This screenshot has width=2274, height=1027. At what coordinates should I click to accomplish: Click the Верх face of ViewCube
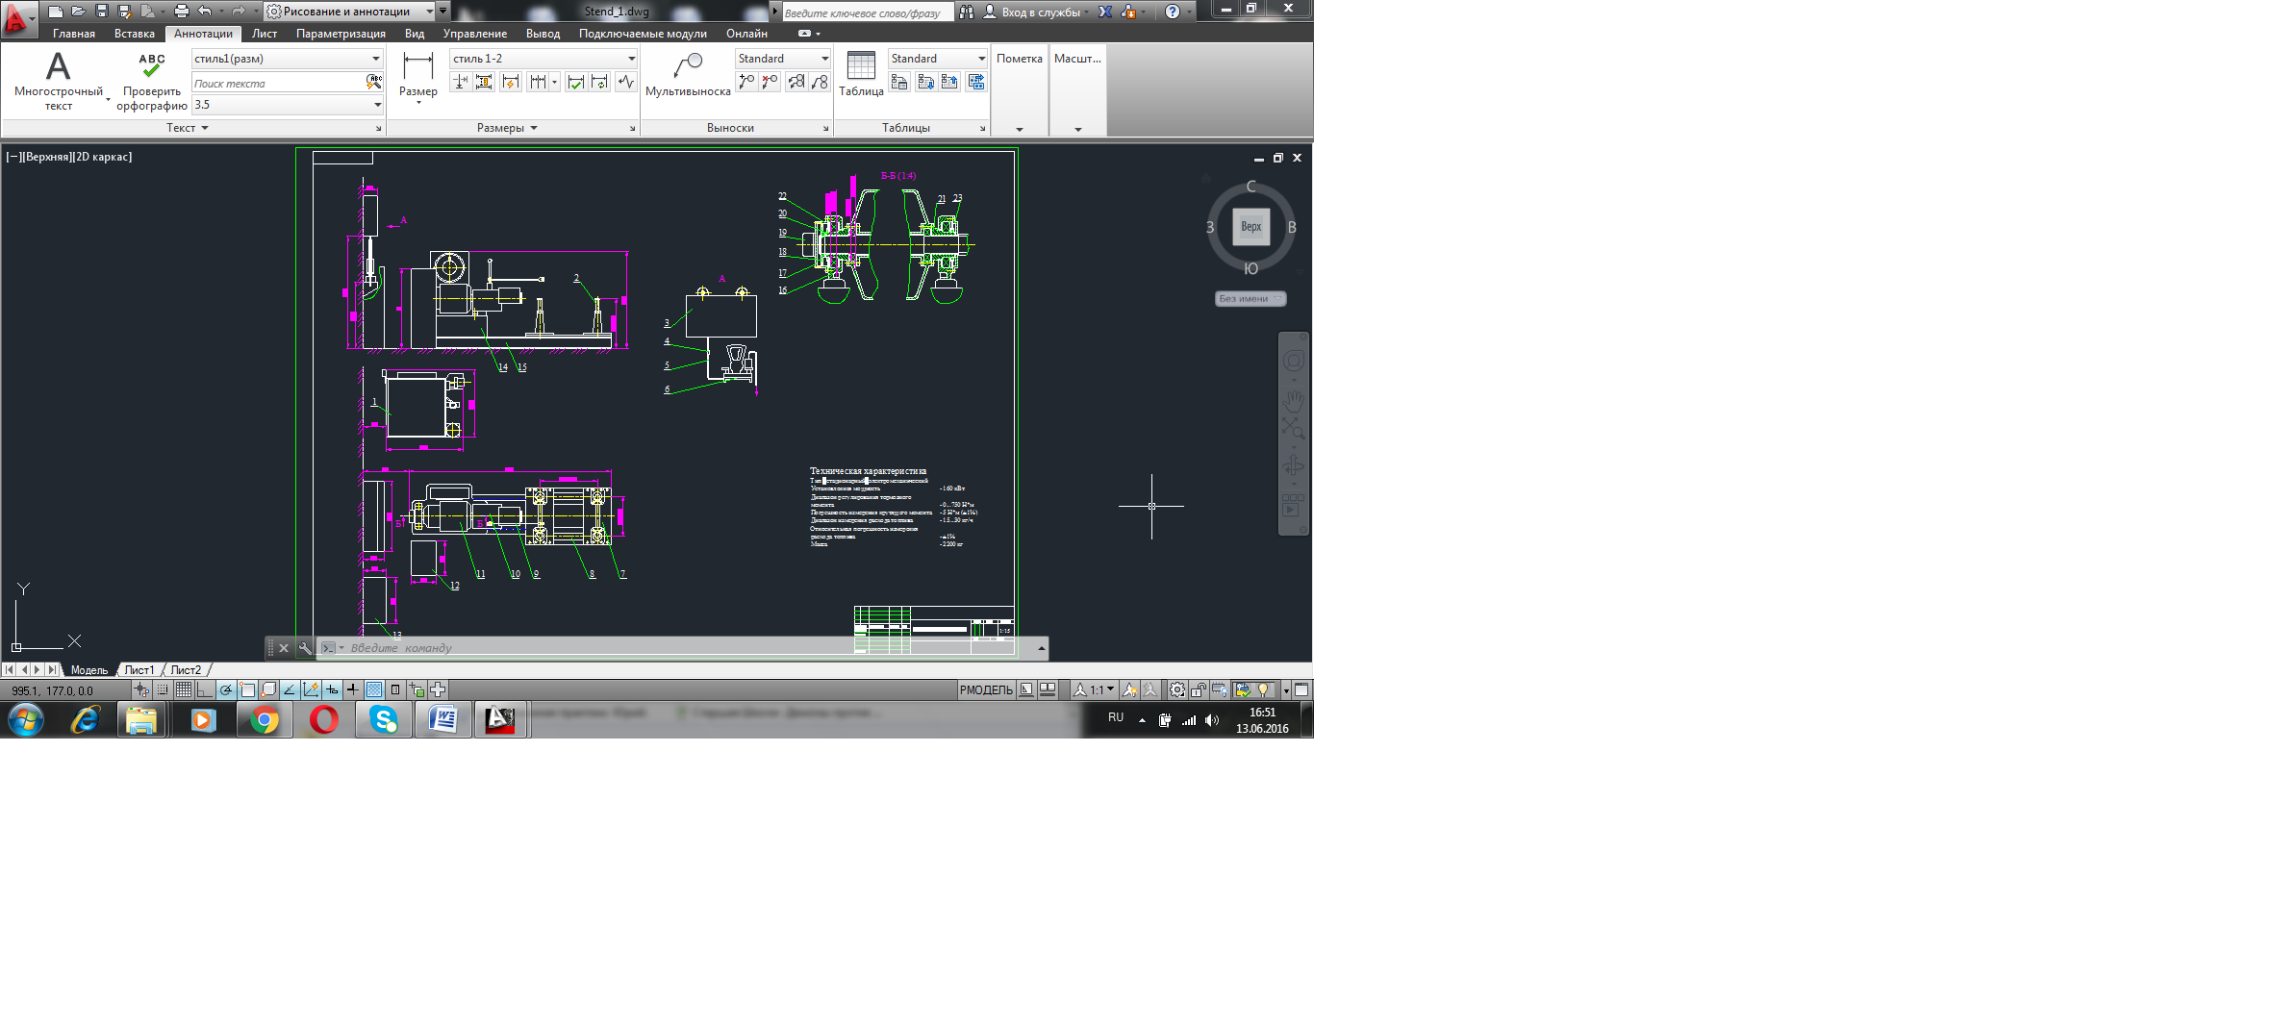click(1251, 227)
